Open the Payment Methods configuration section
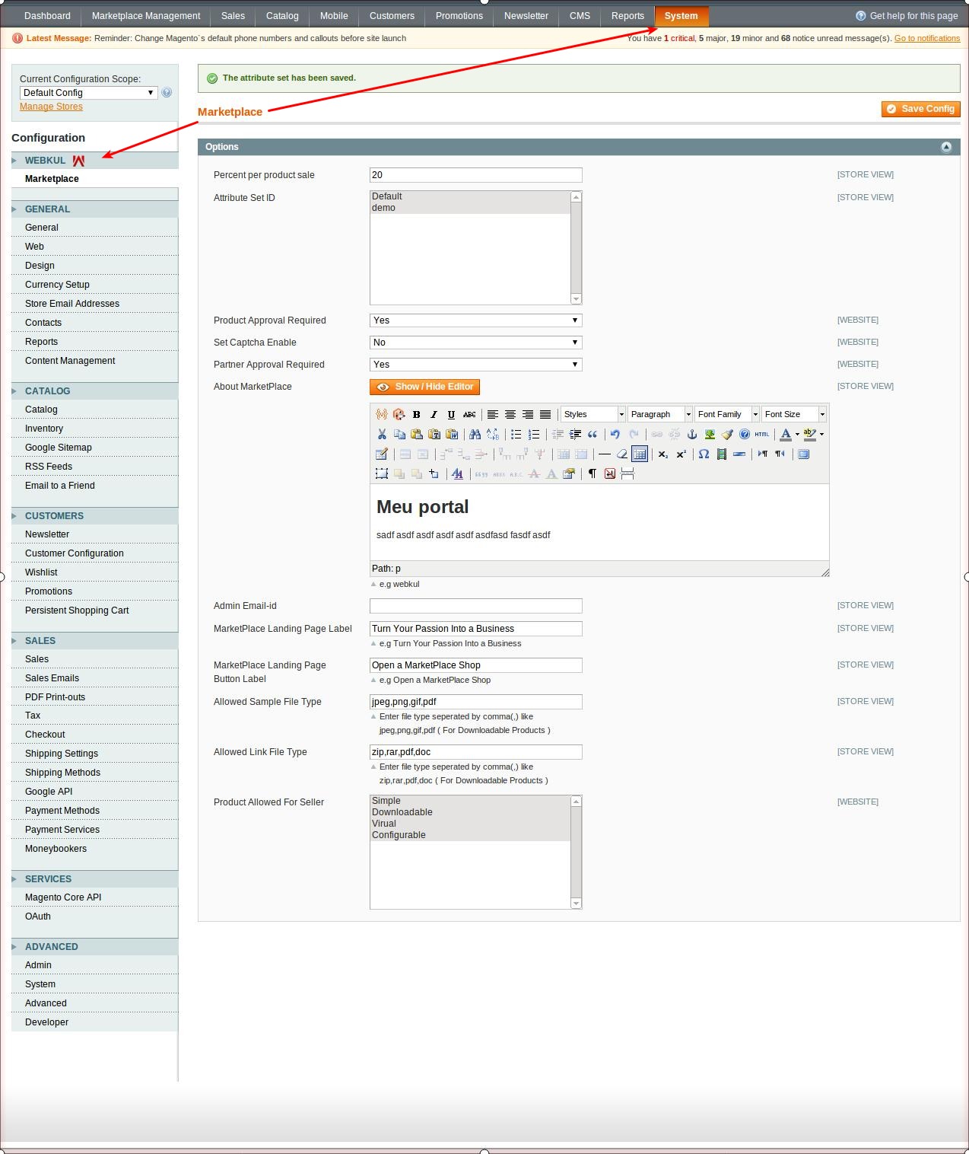969x1154 pixels. 62,811
